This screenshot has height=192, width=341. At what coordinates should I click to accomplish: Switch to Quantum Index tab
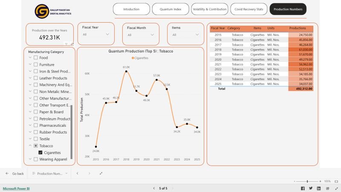point(170,9)
